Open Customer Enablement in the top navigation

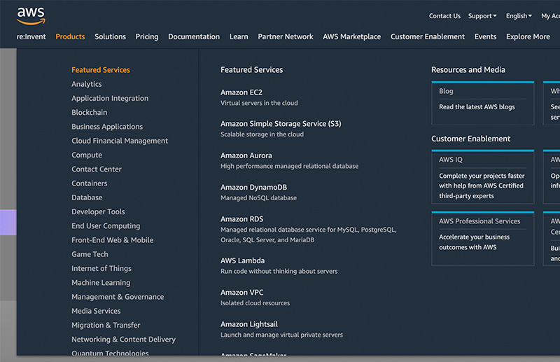point(428,36)
